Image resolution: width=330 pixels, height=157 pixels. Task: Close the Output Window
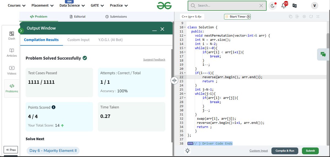(x=162, y=29)
